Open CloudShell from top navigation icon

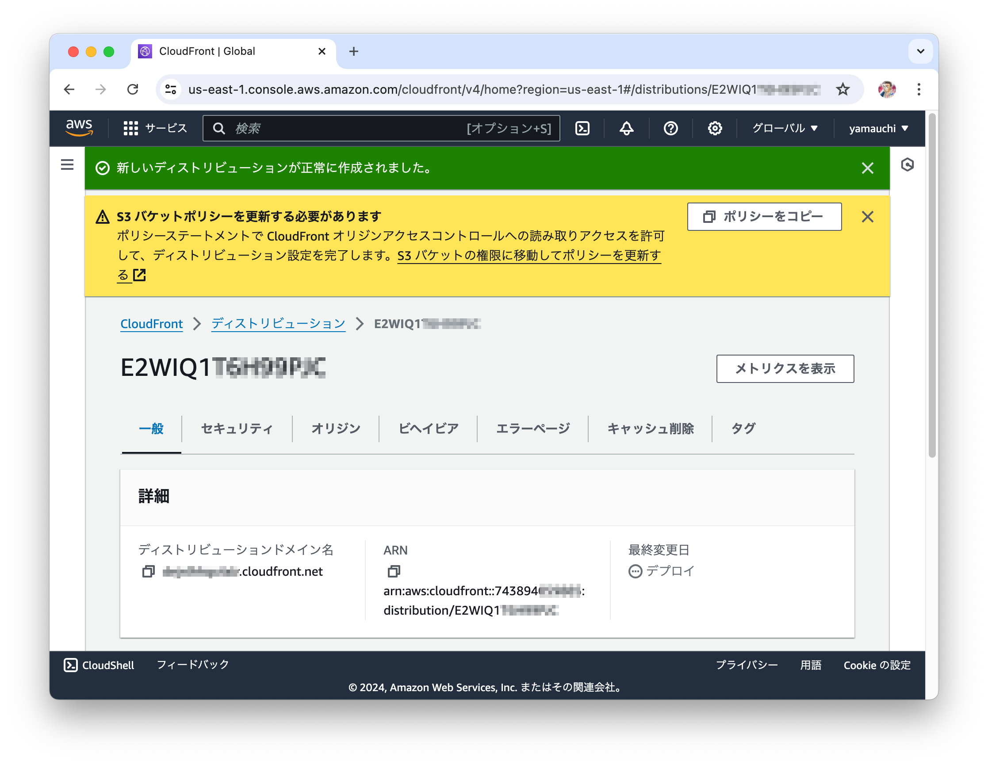[582, 129]
